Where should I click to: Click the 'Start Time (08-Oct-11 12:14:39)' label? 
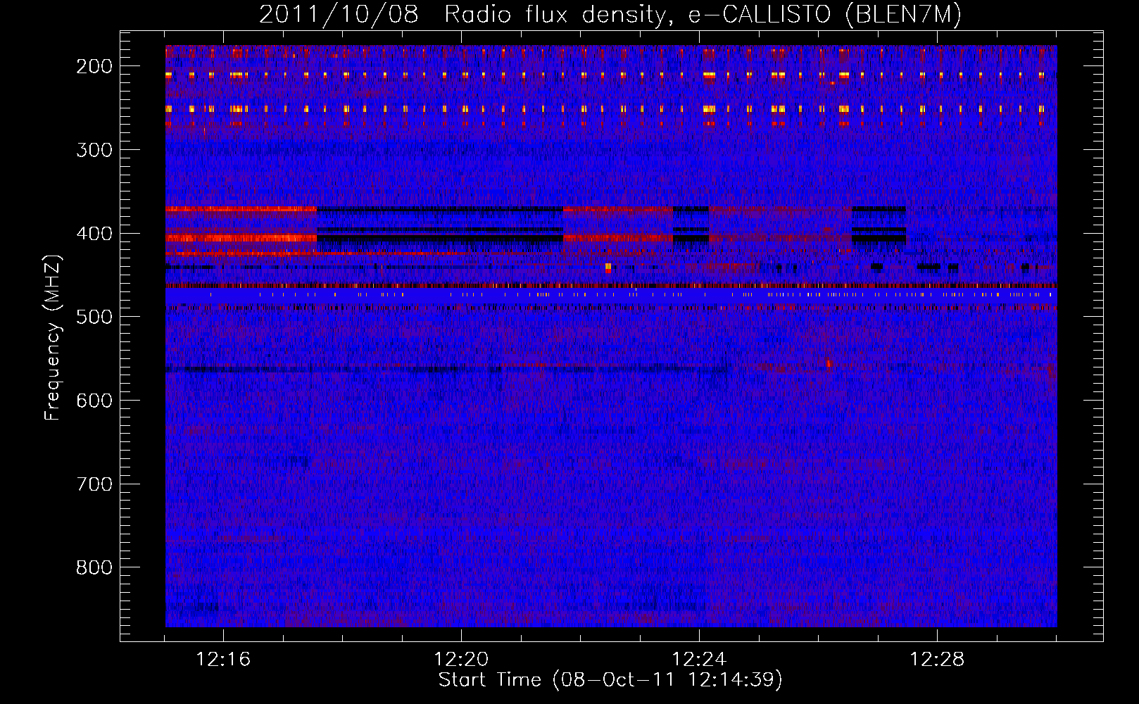[x=610, y=680]
